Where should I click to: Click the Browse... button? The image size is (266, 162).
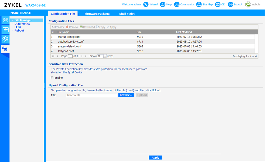coord(126,95)
